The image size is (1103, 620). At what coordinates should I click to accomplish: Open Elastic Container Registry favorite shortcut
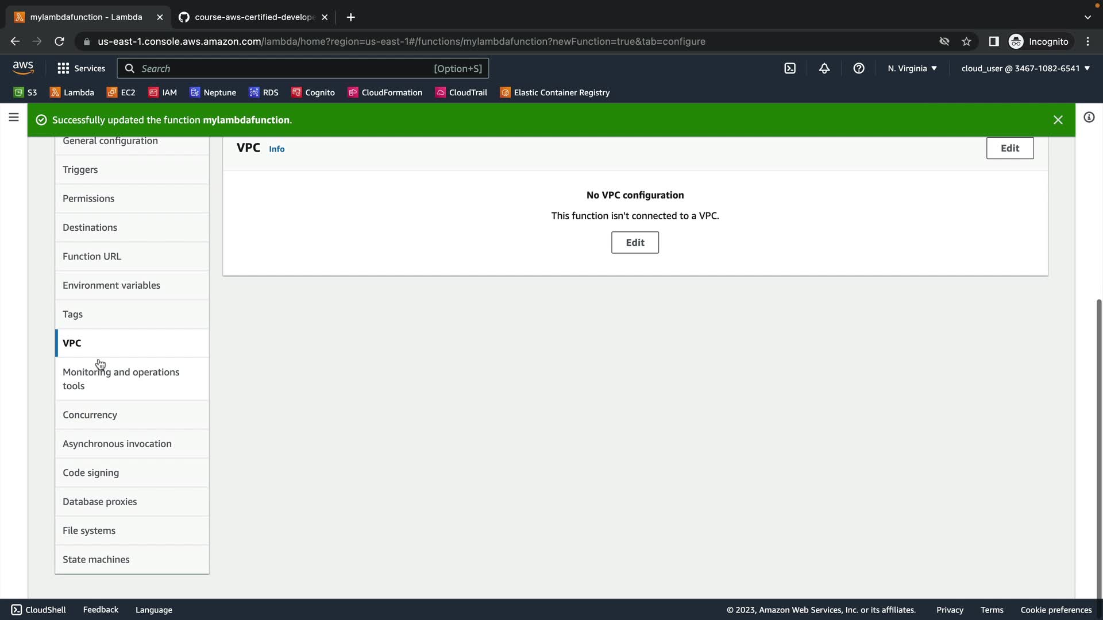(x=554, y=92)
